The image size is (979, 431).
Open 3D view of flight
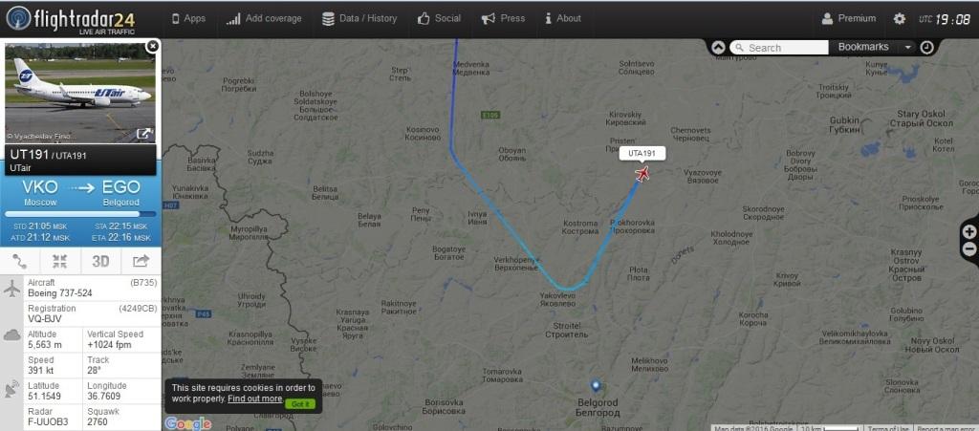click(x=100, y=261)
